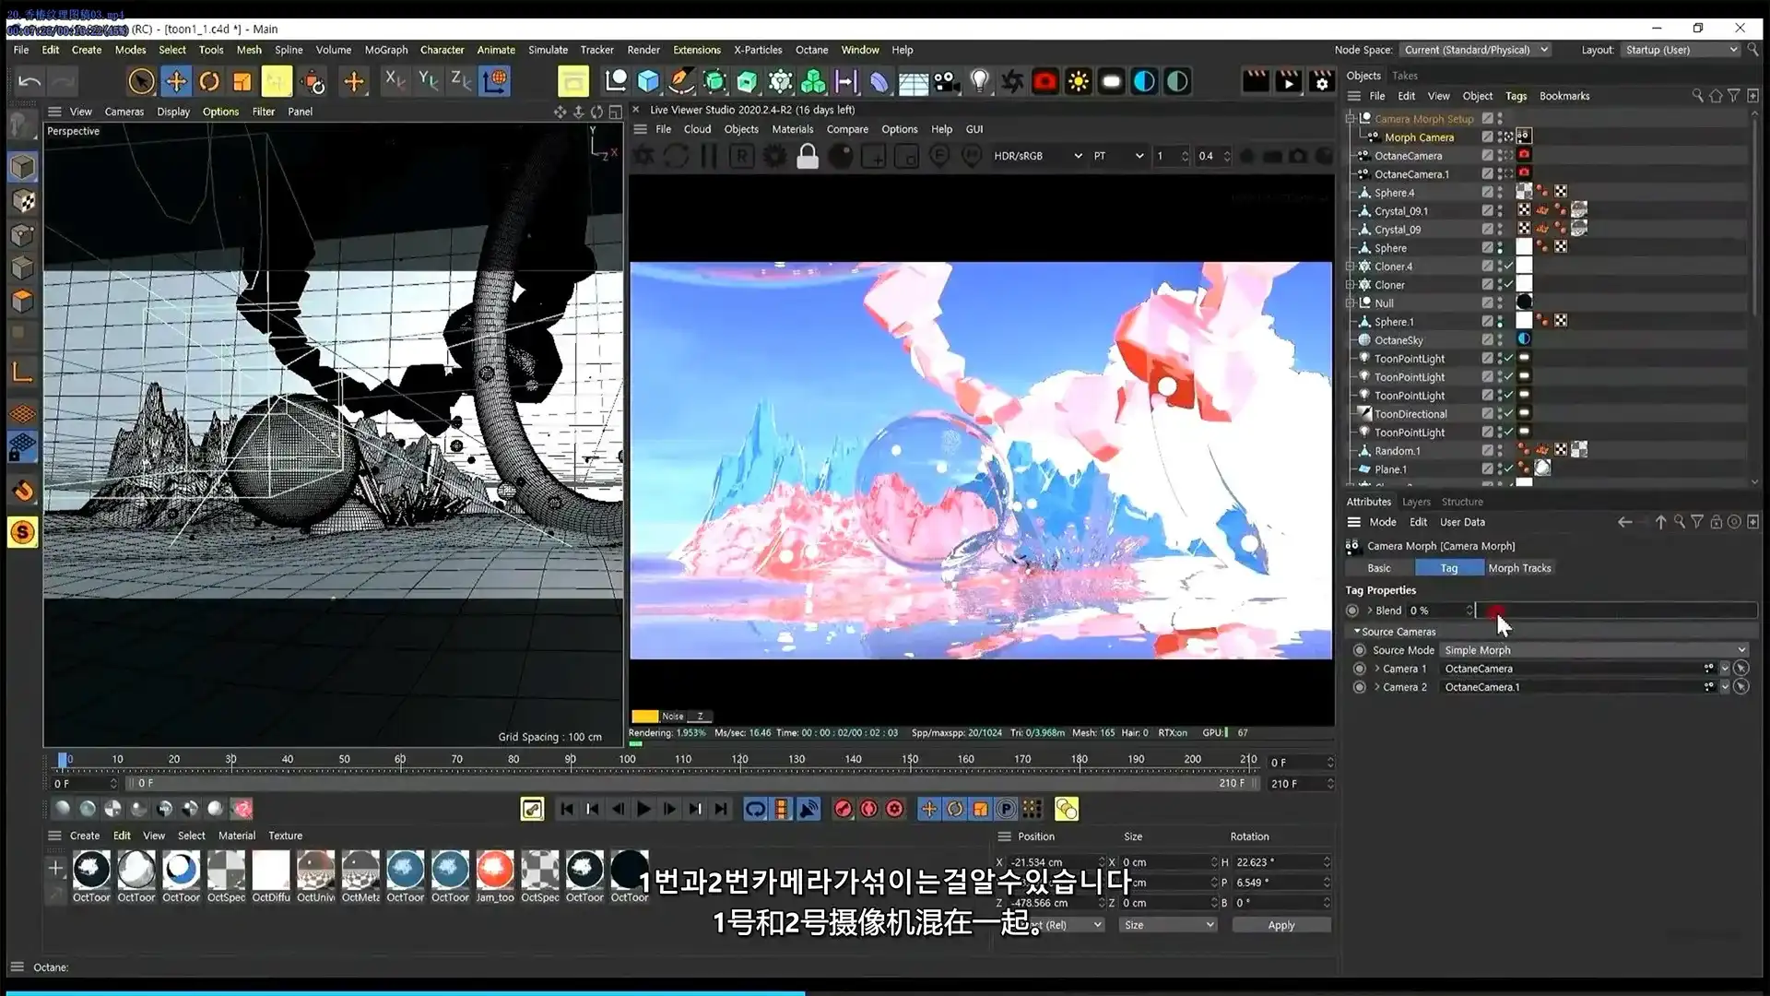Click the region render R icon in Live Viewer
Image resolution: width=1770 pixels, height=996 pixels.
coord(742,156)
